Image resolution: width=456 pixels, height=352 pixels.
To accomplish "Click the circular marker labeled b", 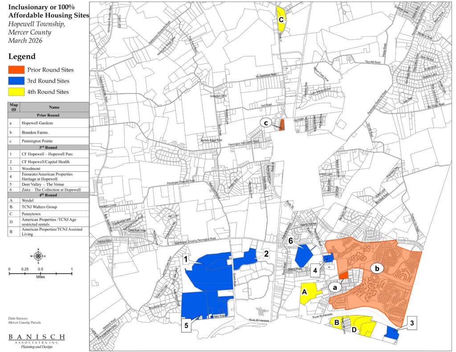I will click(x=378, y=269).
